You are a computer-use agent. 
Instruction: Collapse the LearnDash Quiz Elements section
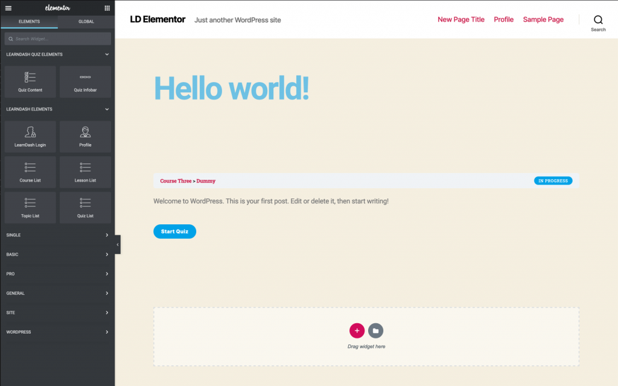tap(107, 54)
